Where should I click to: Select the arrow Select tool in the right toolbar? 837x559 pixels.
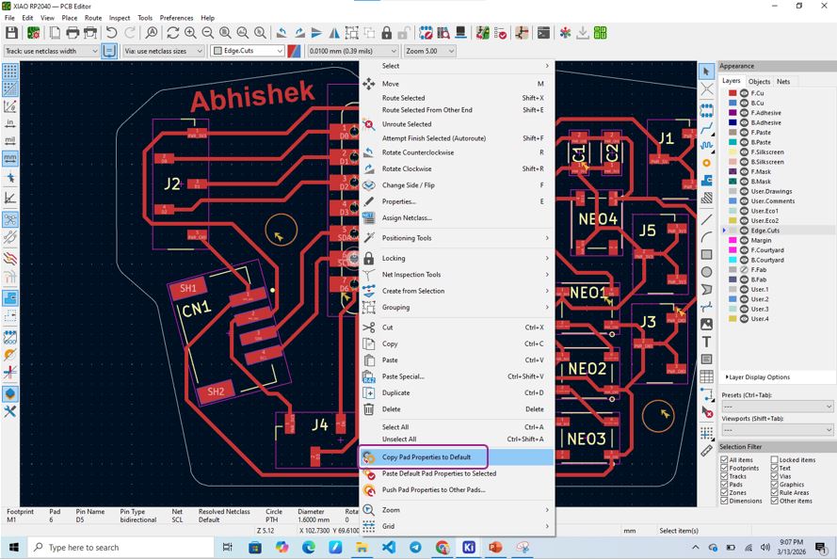706,71
